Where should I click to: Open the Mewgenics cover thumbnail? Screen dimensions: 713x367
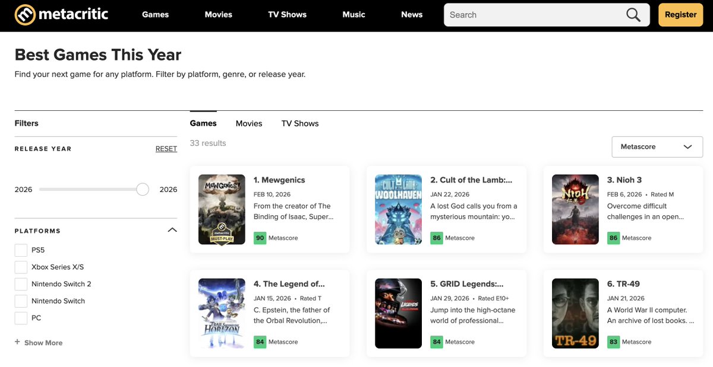[222, 209]
